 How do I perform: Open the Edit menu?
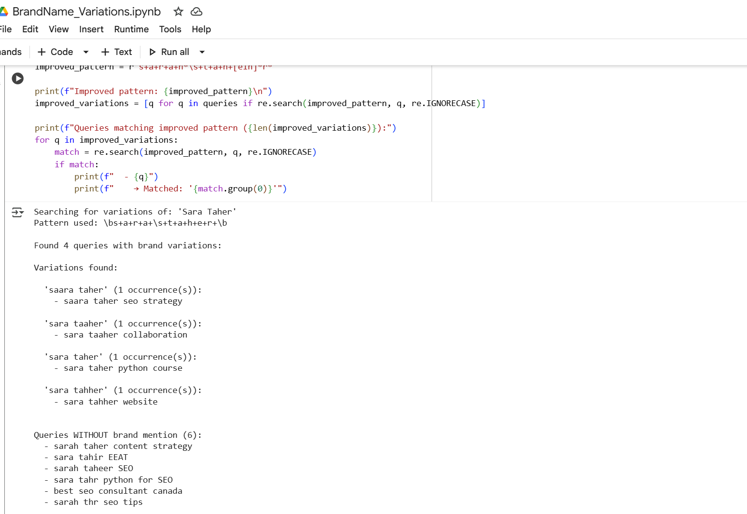pyautogui.click(x=30, y=29)
